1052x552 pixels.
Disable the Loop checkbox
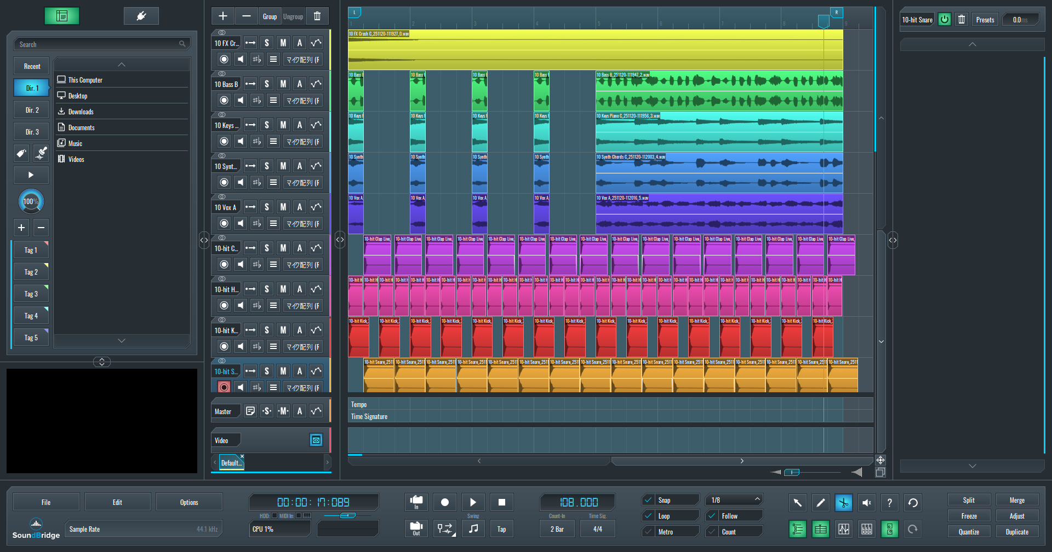(648, 516)
